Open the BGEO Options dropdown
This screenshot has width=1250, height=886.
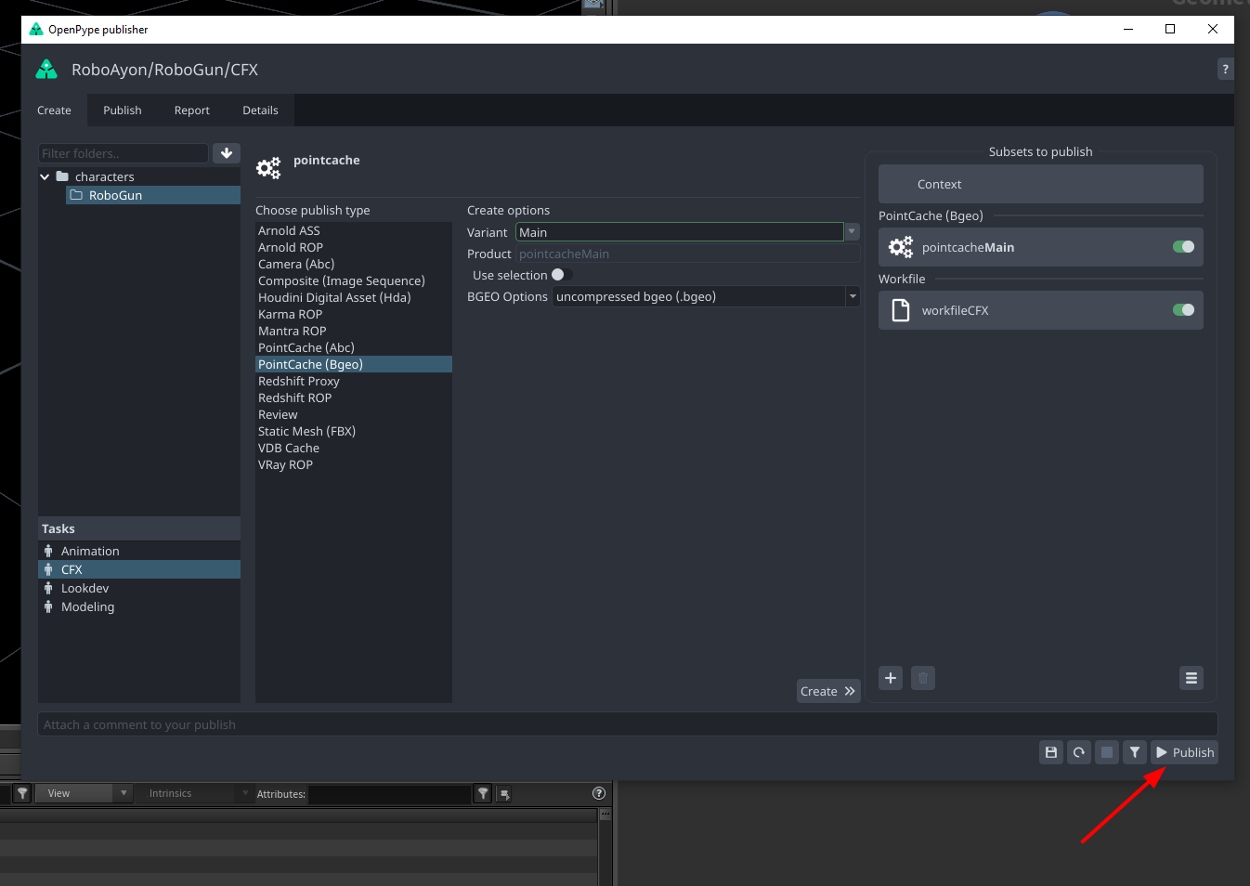click(x=851, y=296)
